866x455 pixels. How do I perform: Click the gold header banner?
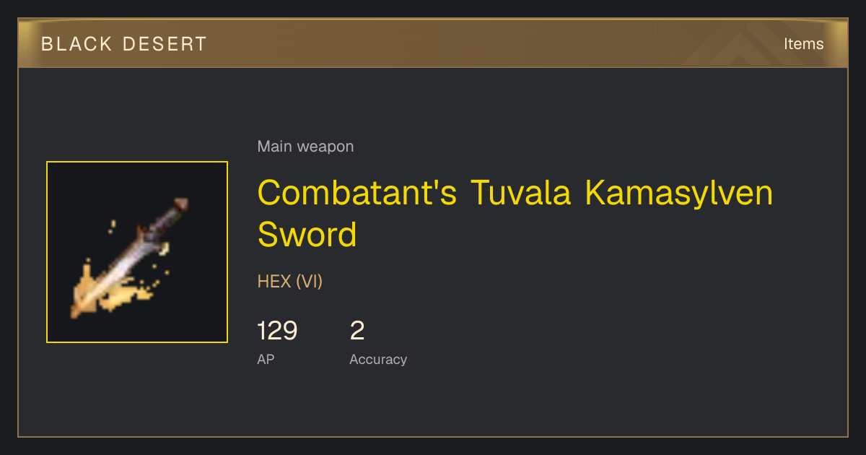[x=433, y=44]
